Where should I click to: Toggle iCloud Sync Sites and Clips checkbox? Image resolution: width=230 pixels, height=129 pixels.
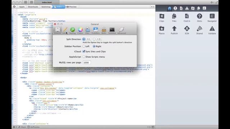pos(84,52)
